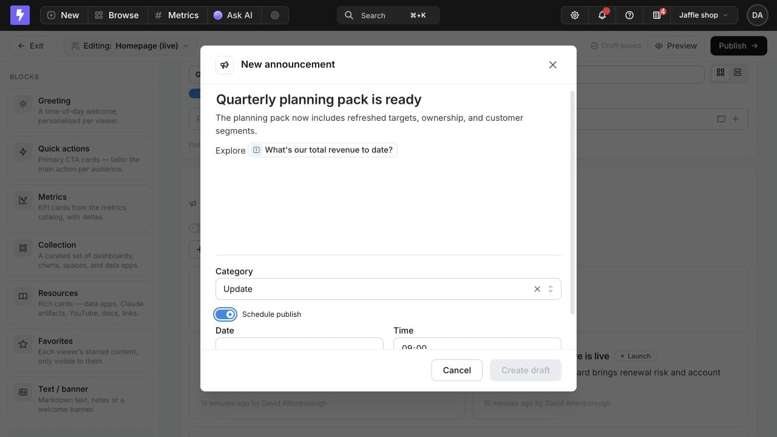Image resolution: width=777 pixels, height=437 pixels.
Task: Click the Publish button
Action: (738, 46)
